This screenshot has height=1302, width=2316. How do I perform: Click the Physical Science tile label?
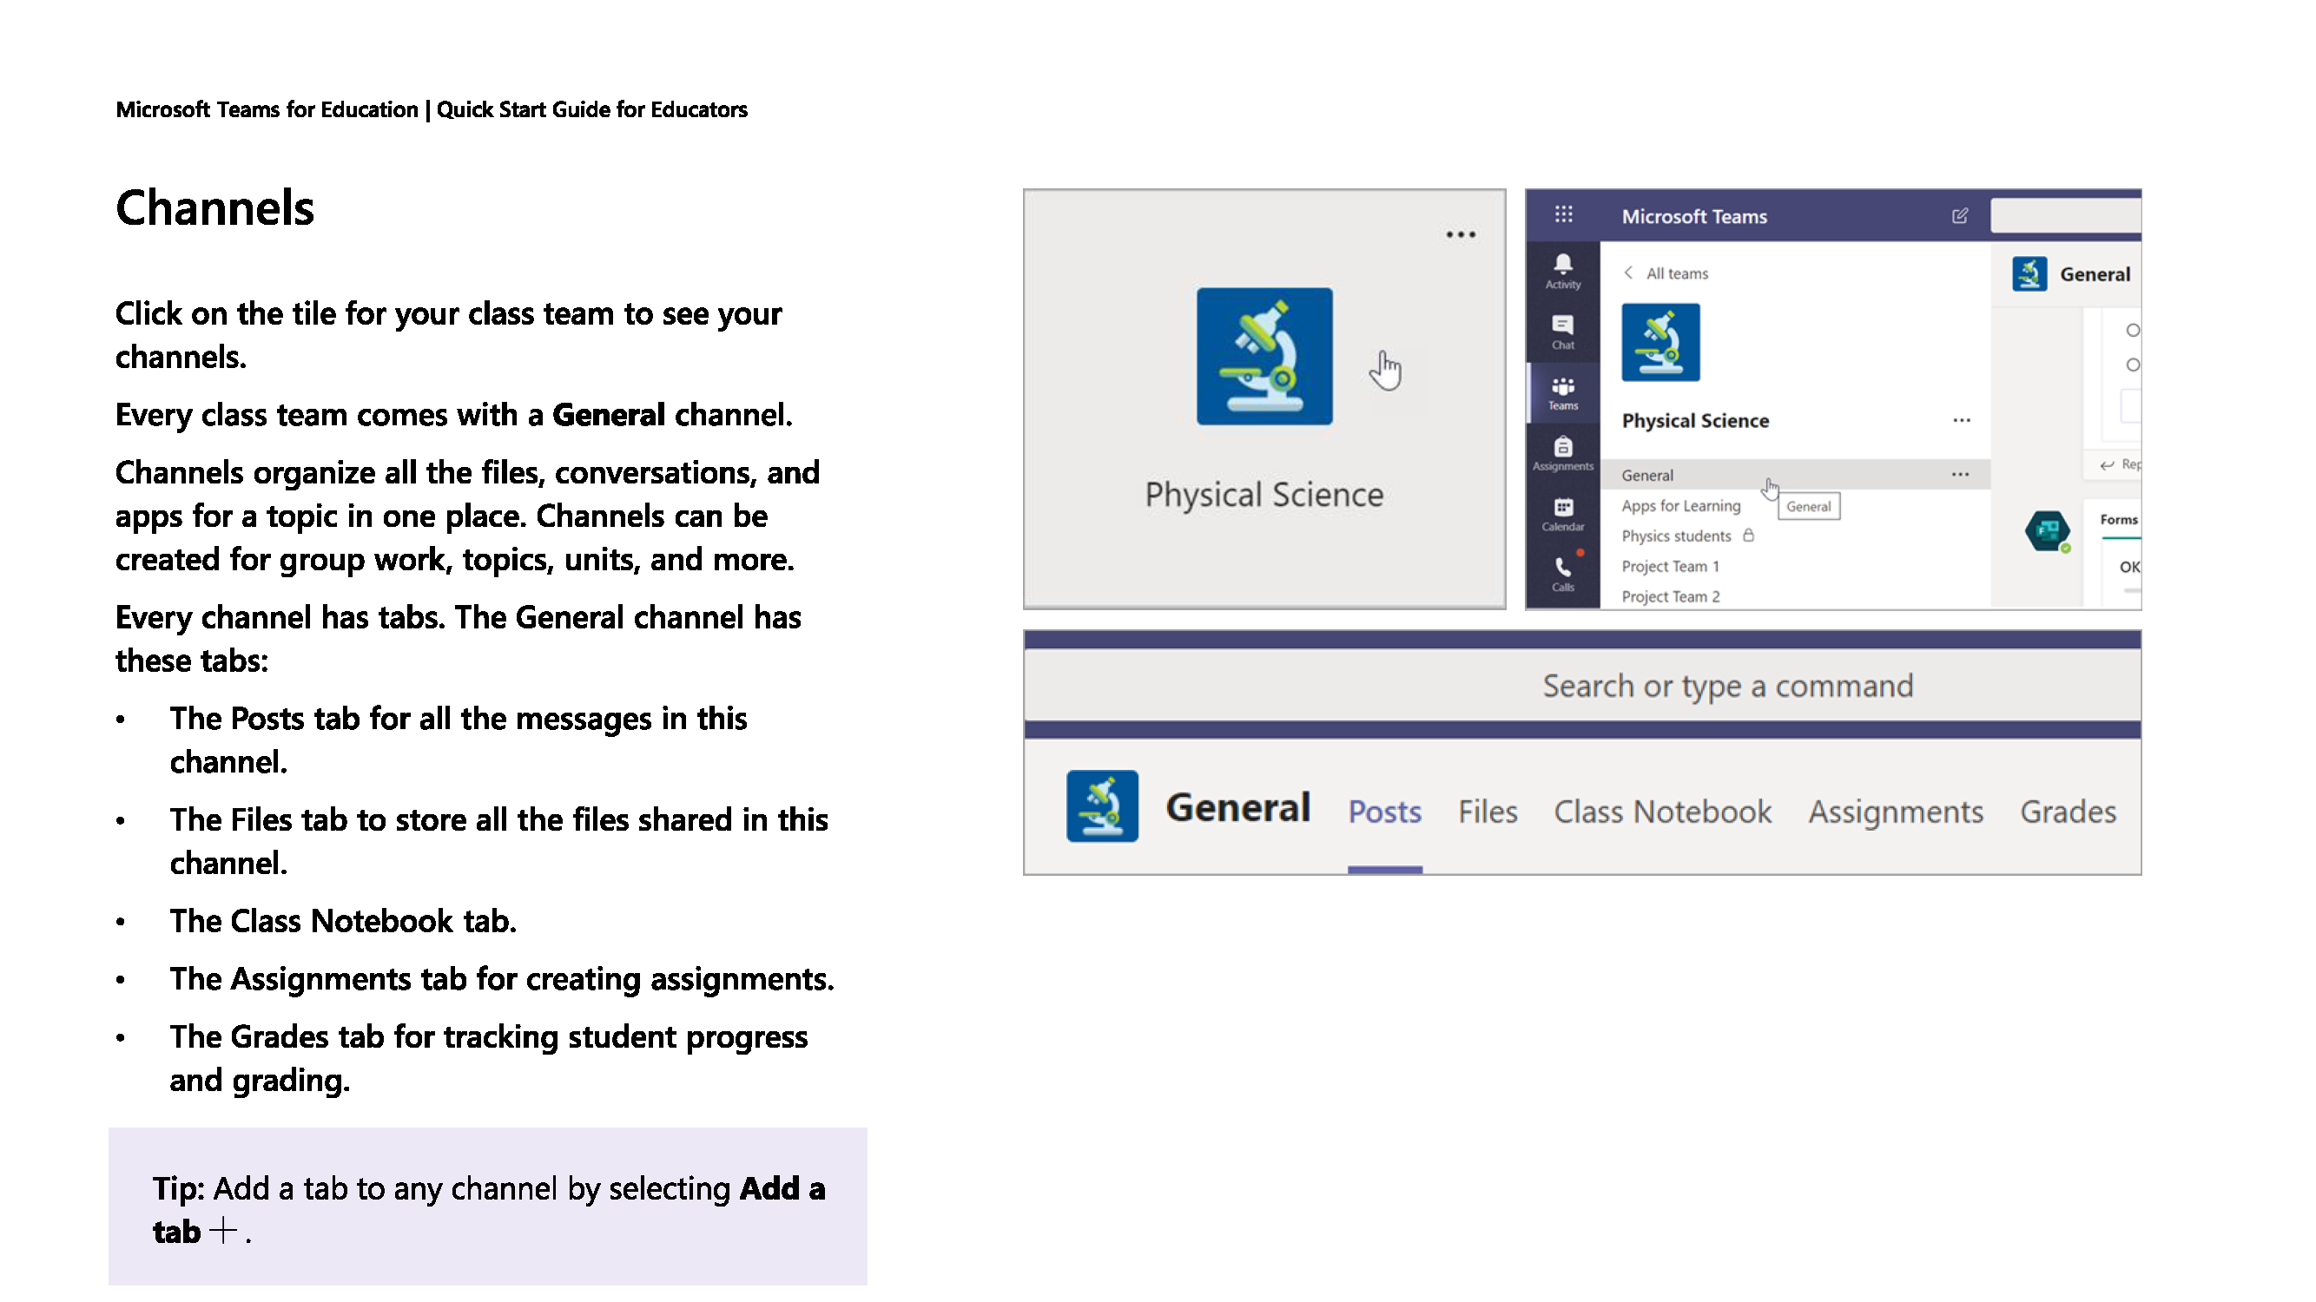[x=1264, y=494]
